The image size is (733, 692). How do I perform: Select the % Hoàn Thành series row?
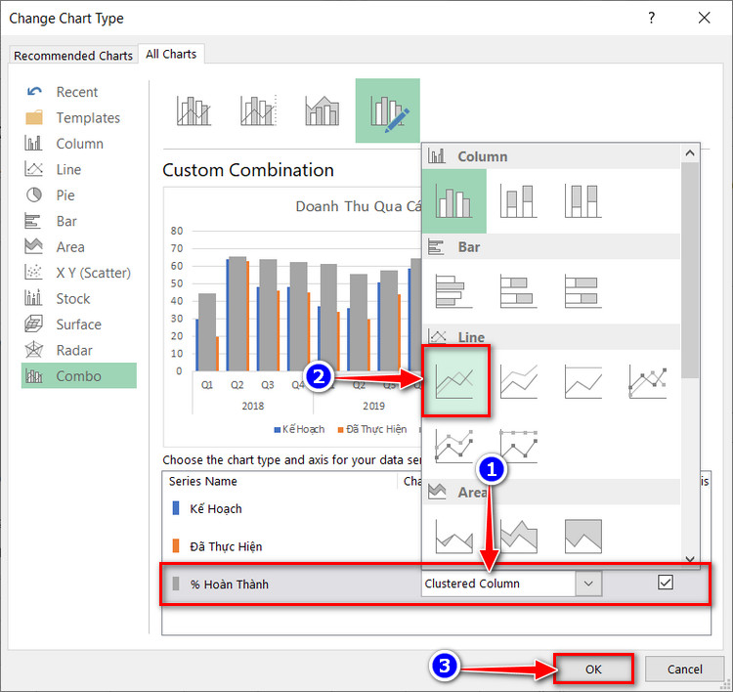435,584
